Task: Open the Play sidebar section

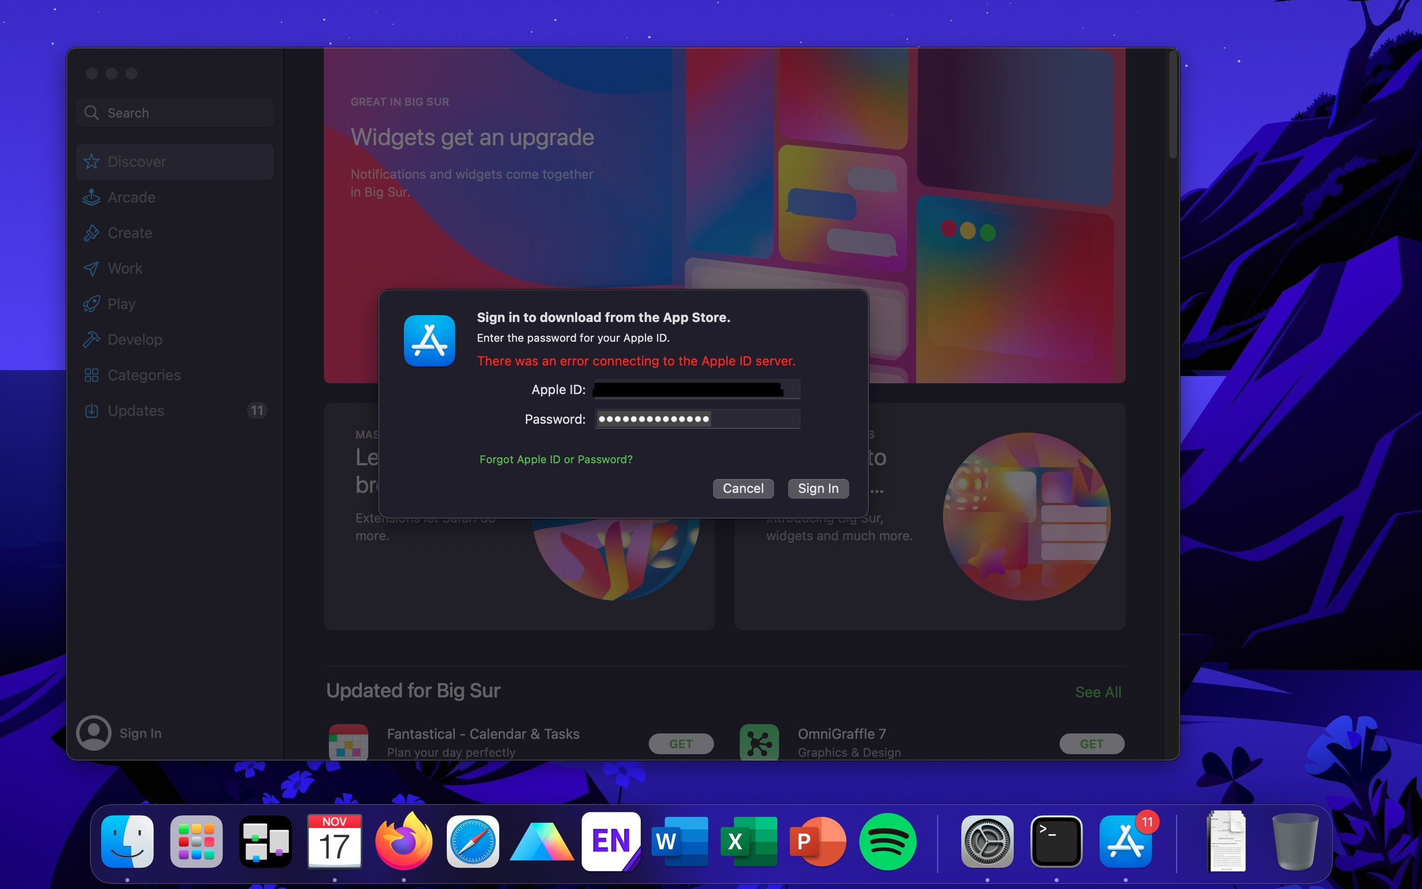Action: click(121, 304)
